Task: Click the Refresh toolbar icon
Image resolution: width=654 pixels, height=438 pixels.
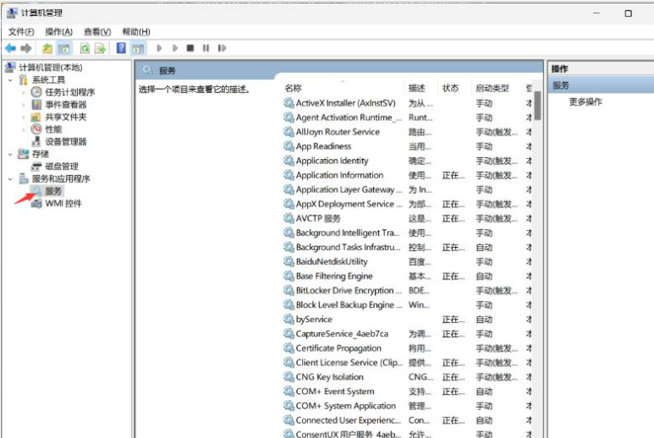Action: click(85, 48)
